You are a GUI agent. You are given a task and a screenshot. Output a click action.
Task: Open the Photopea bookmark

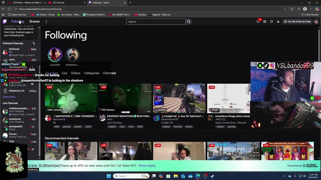tap(95, 14)
